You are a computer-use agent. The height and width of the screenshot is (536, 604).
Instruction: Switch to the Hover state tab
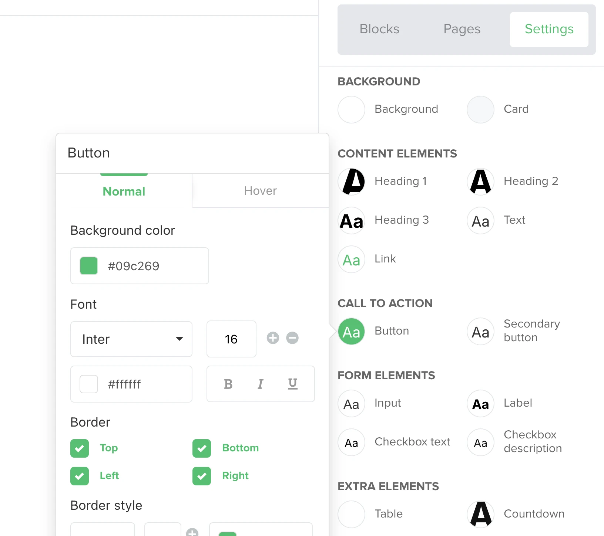tap(260, 191)
